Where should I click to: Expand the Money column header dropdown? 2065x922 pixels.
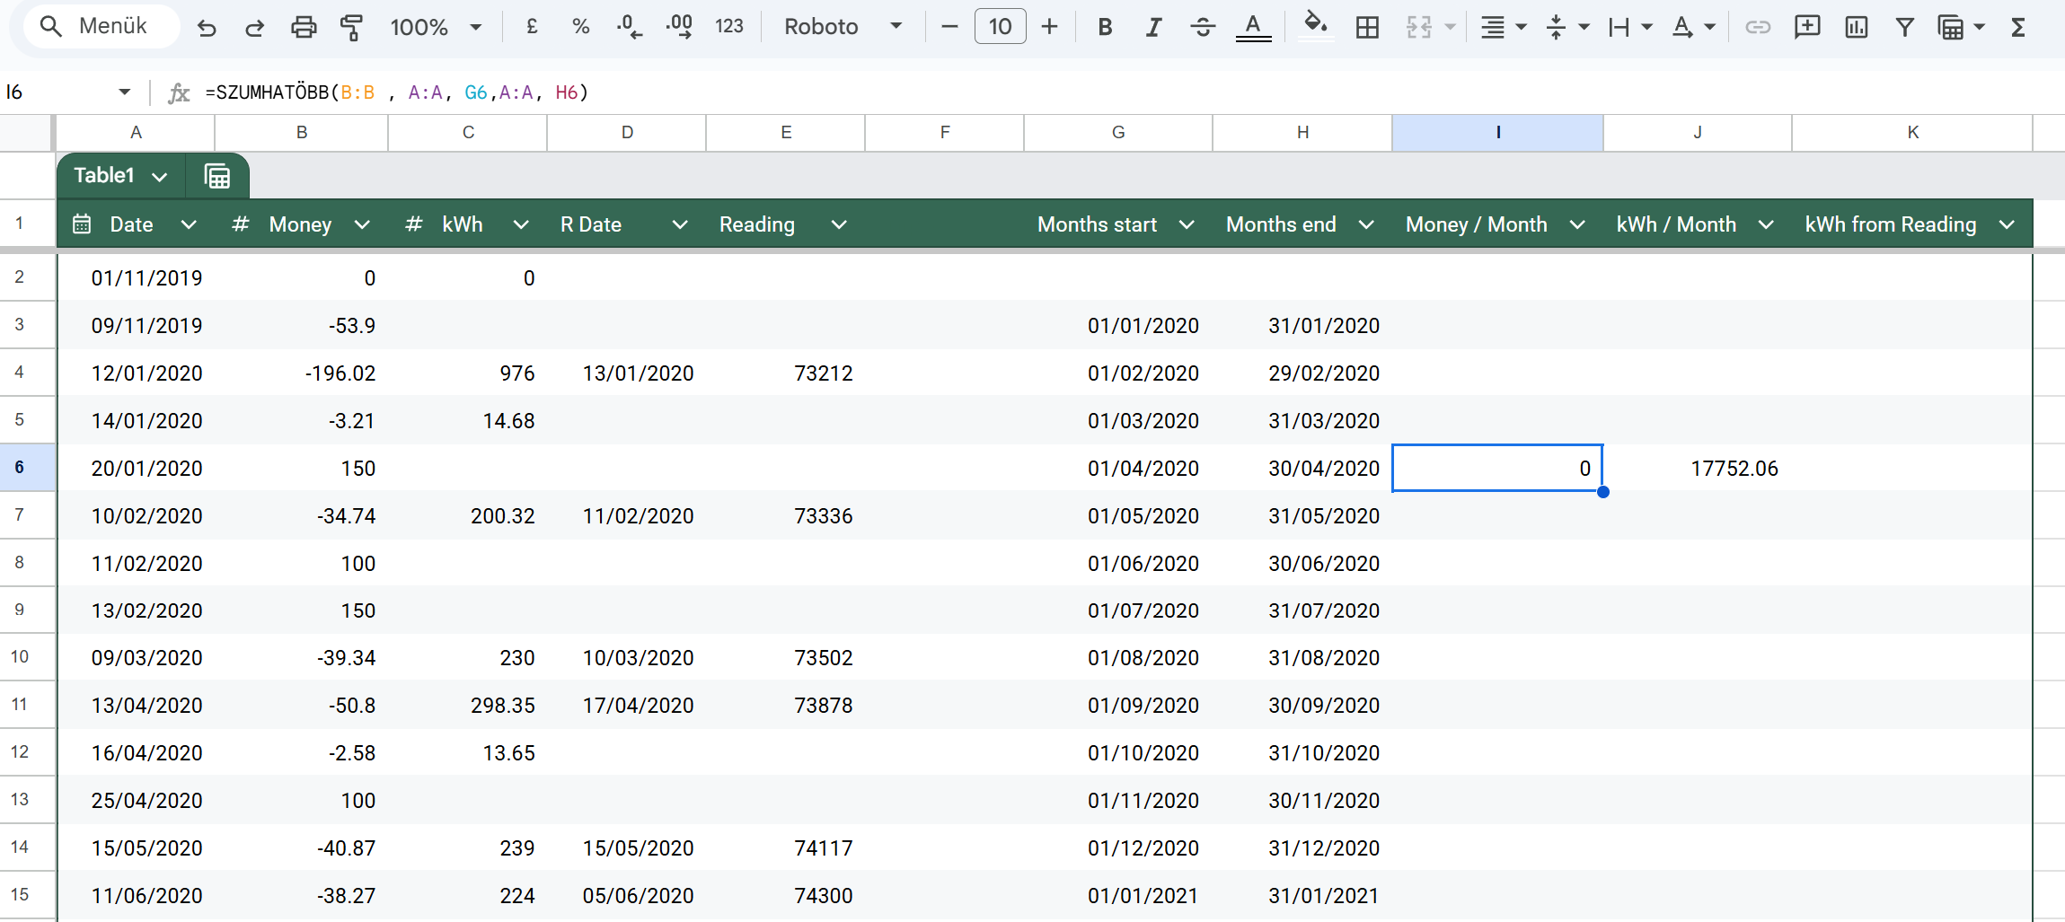[x=362, y=224]
